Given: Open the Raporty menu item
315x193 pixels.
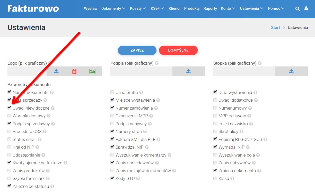Looking at the screenshot, I should 210,8.
